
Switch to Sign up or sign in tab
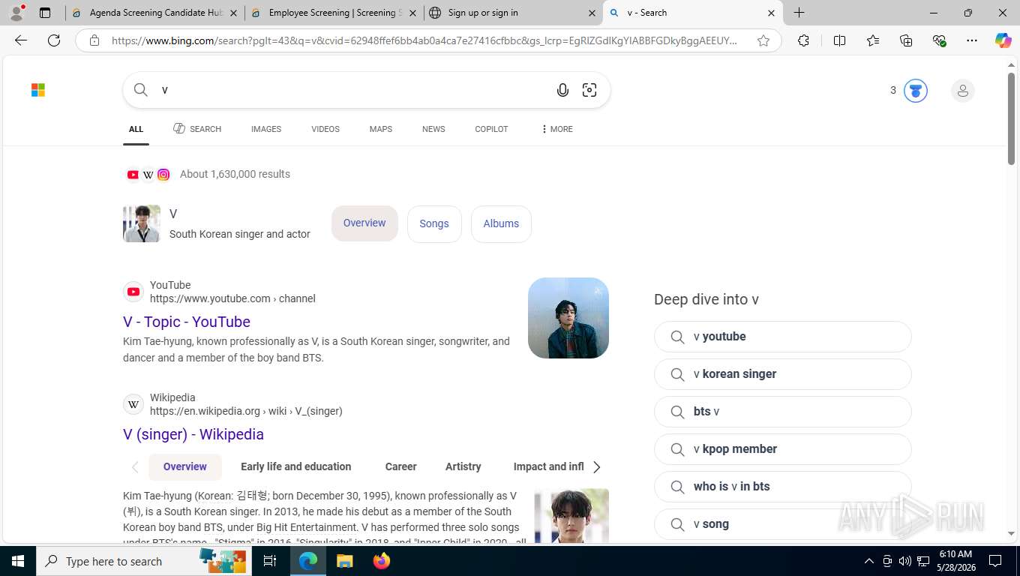[514, 13]
